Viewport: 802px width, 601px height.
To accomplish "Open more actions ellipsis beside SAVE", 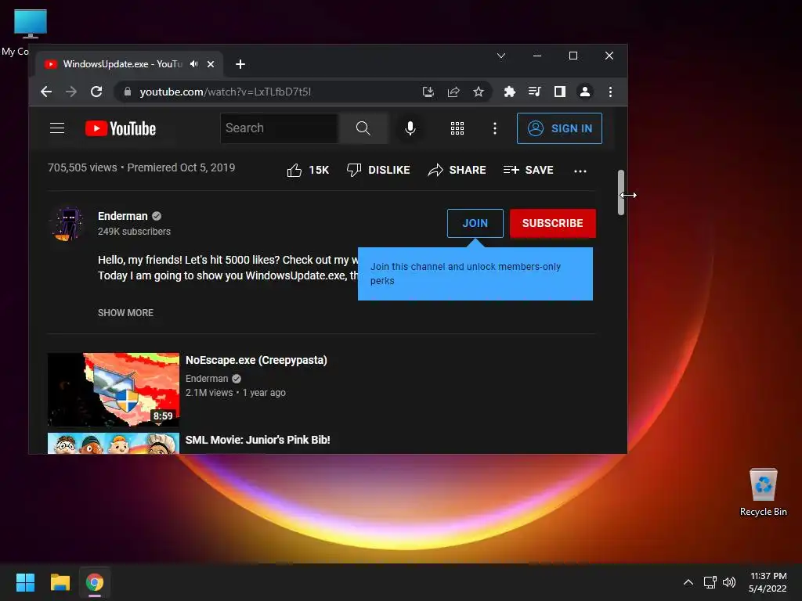I will coord(580,171).
